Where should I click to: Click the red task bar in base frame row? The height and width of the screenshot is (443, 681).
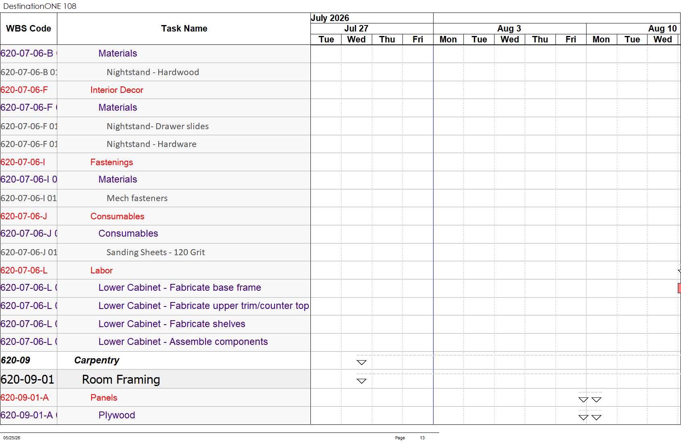point(679,288)
